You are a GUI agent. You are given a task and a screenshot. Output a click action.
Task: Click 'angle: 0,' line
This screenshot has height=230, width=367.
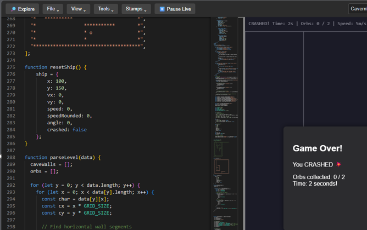(x=60, y=123)
